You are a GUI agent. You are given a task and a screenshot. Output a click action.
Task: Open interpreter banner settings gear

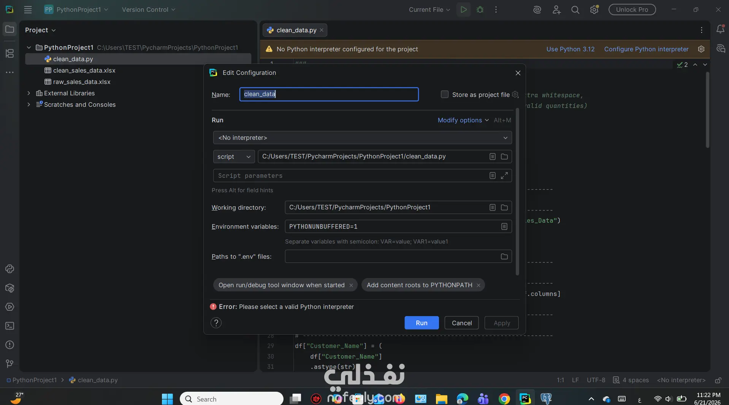pyautogui.click(x=701, y=49)
